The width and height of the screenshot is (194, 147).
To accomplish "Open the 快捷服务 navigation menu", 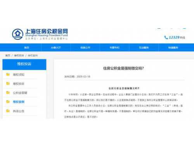I will pos(173,48).
